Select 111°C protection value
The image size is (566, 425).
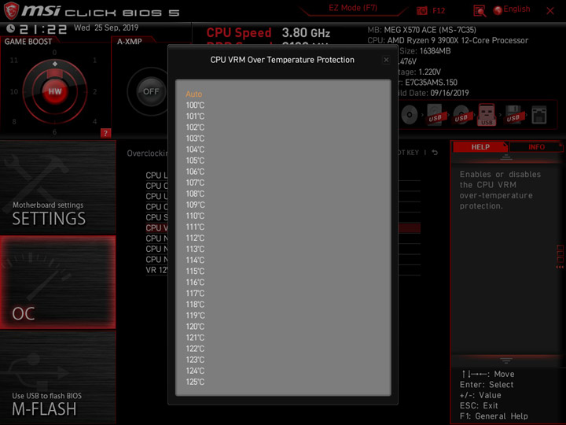click(195, 227)
